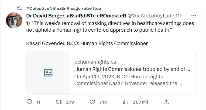This screenshot has height=110, width=206.
Task: Click the @YouAreLobbyLud handle
Action: click(x=149, y=16)
